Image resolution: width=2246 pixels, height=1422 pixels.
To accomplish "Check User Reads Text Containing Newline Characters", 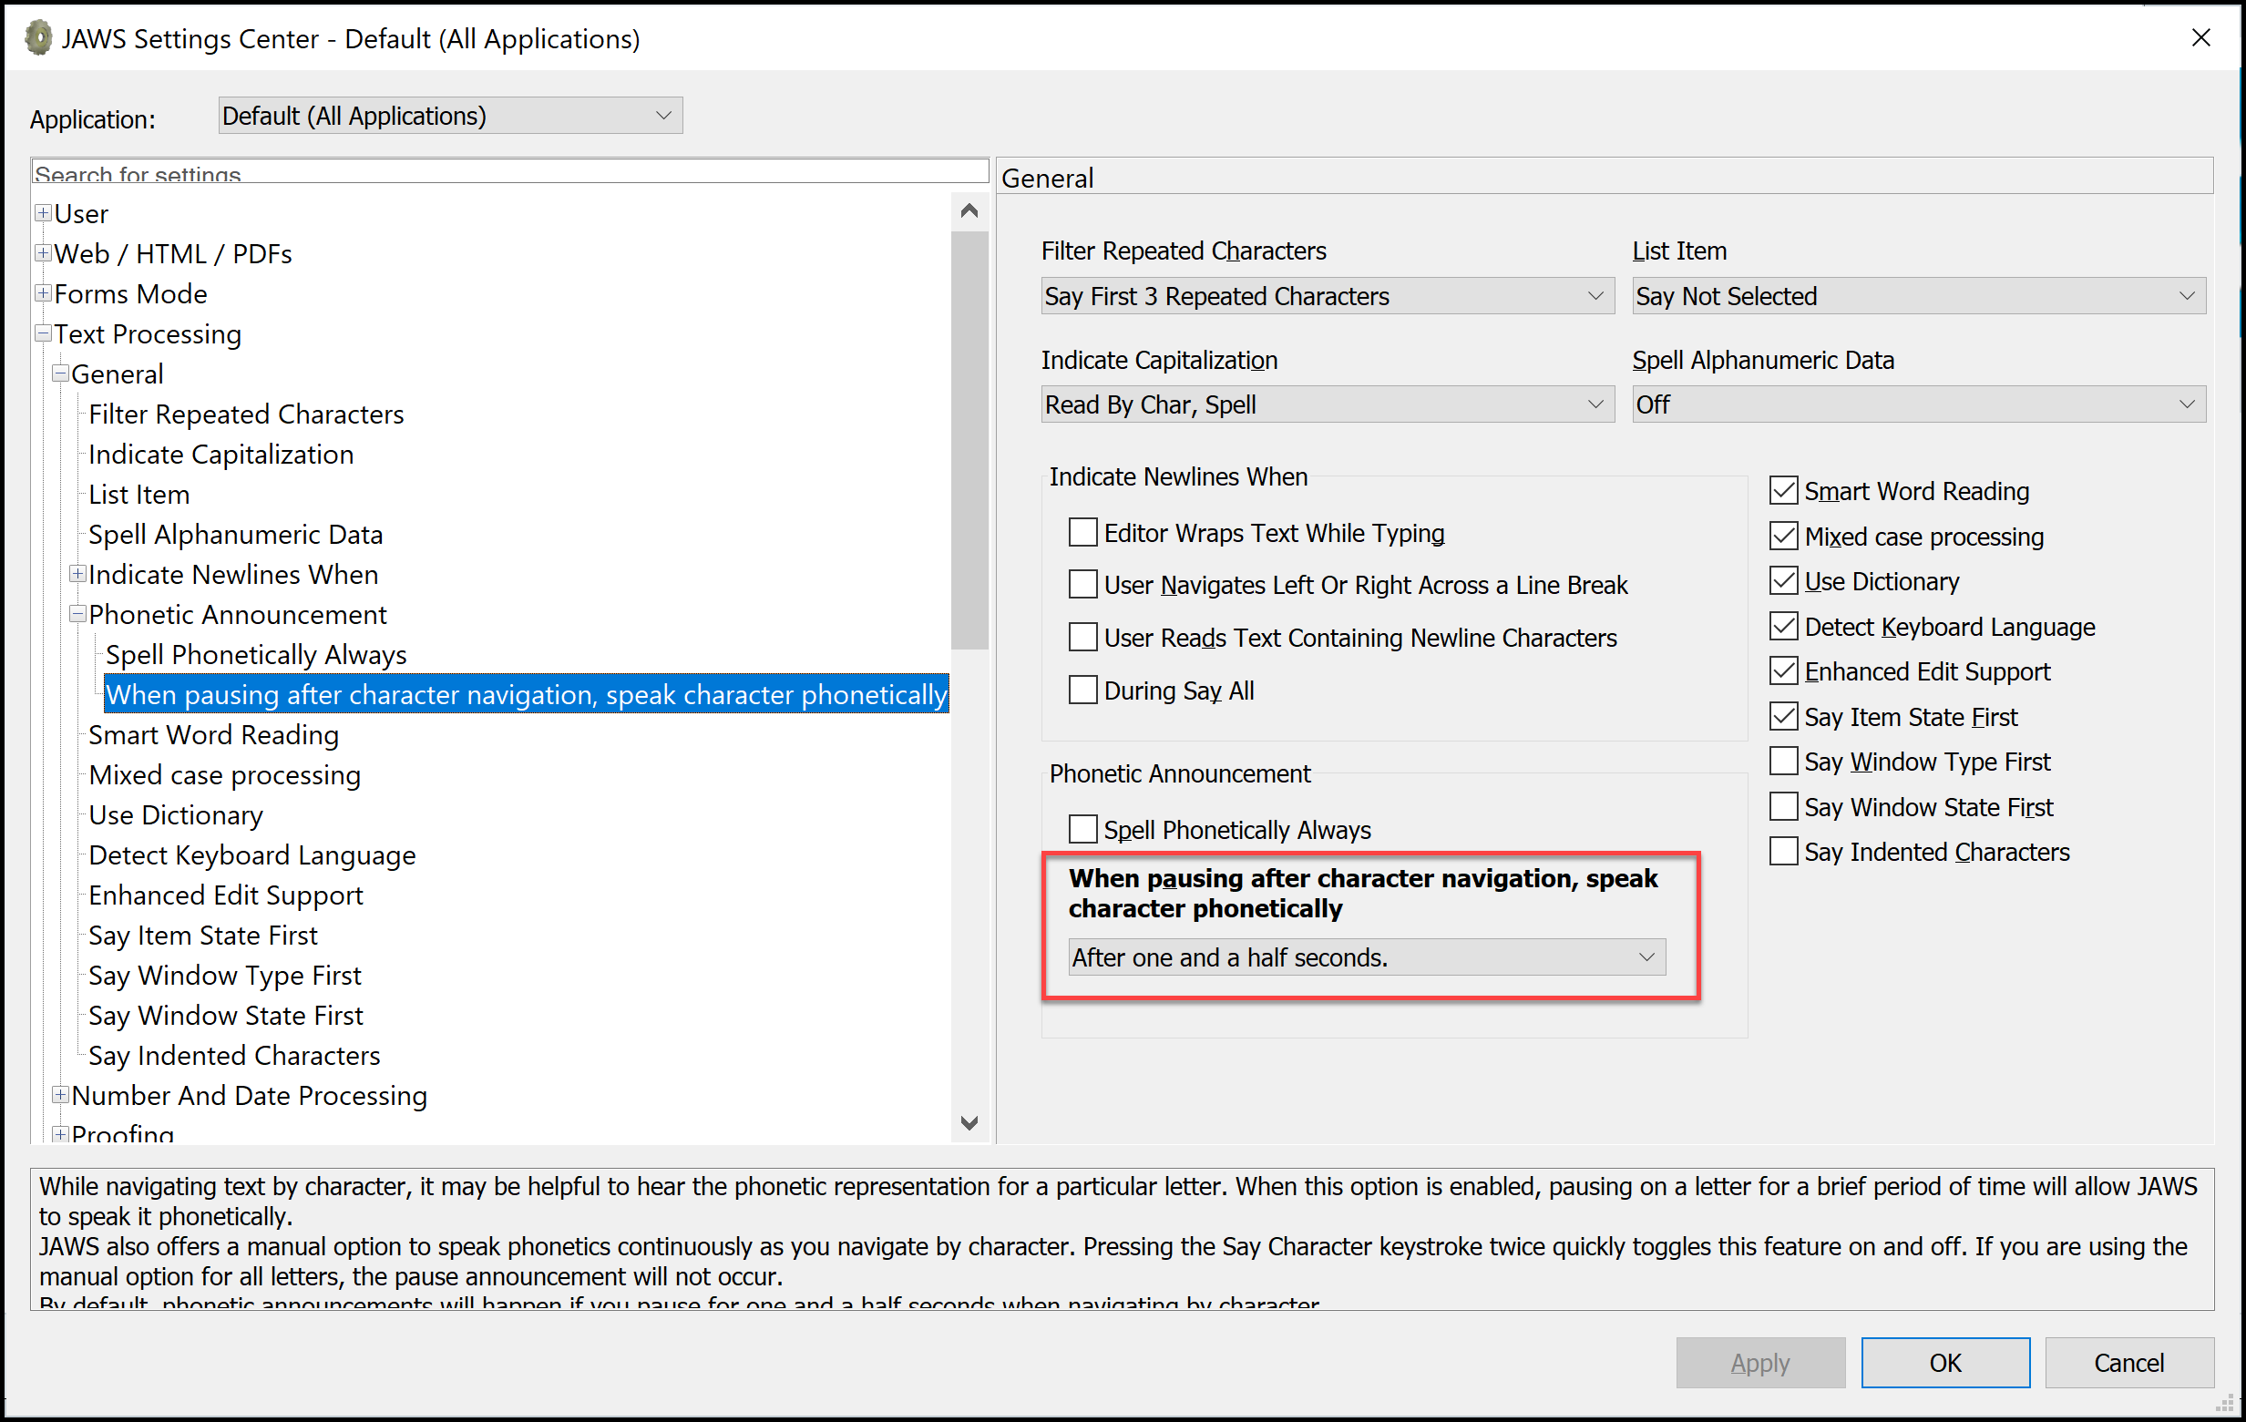I will click(1082, 638).
